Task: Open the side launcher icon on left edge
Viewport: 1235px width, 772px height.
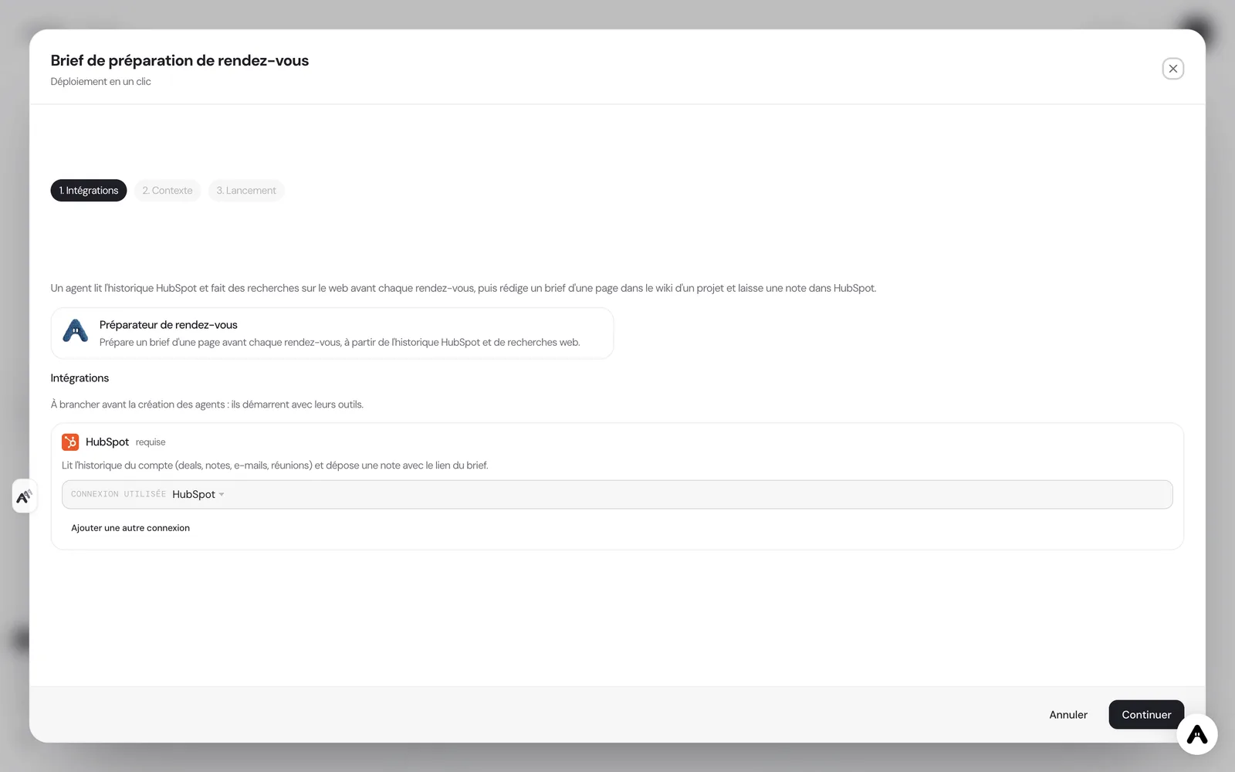Action: tap(25, 496)
